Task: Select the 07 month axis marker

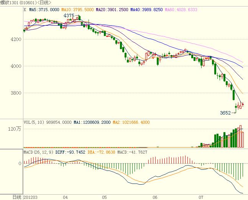Action: click(x=201, y=197)
